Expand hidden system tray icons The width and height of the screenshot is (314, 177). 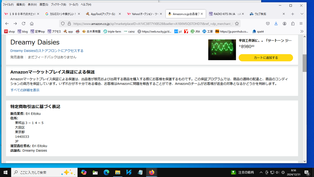(261, 172)
